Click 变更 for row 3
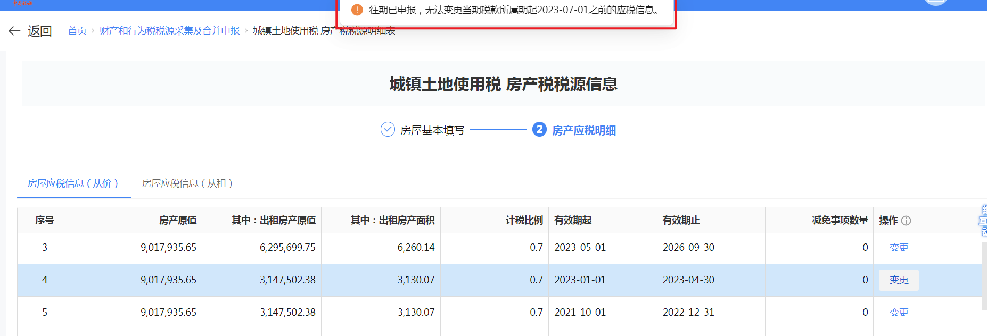 (899, 248)
